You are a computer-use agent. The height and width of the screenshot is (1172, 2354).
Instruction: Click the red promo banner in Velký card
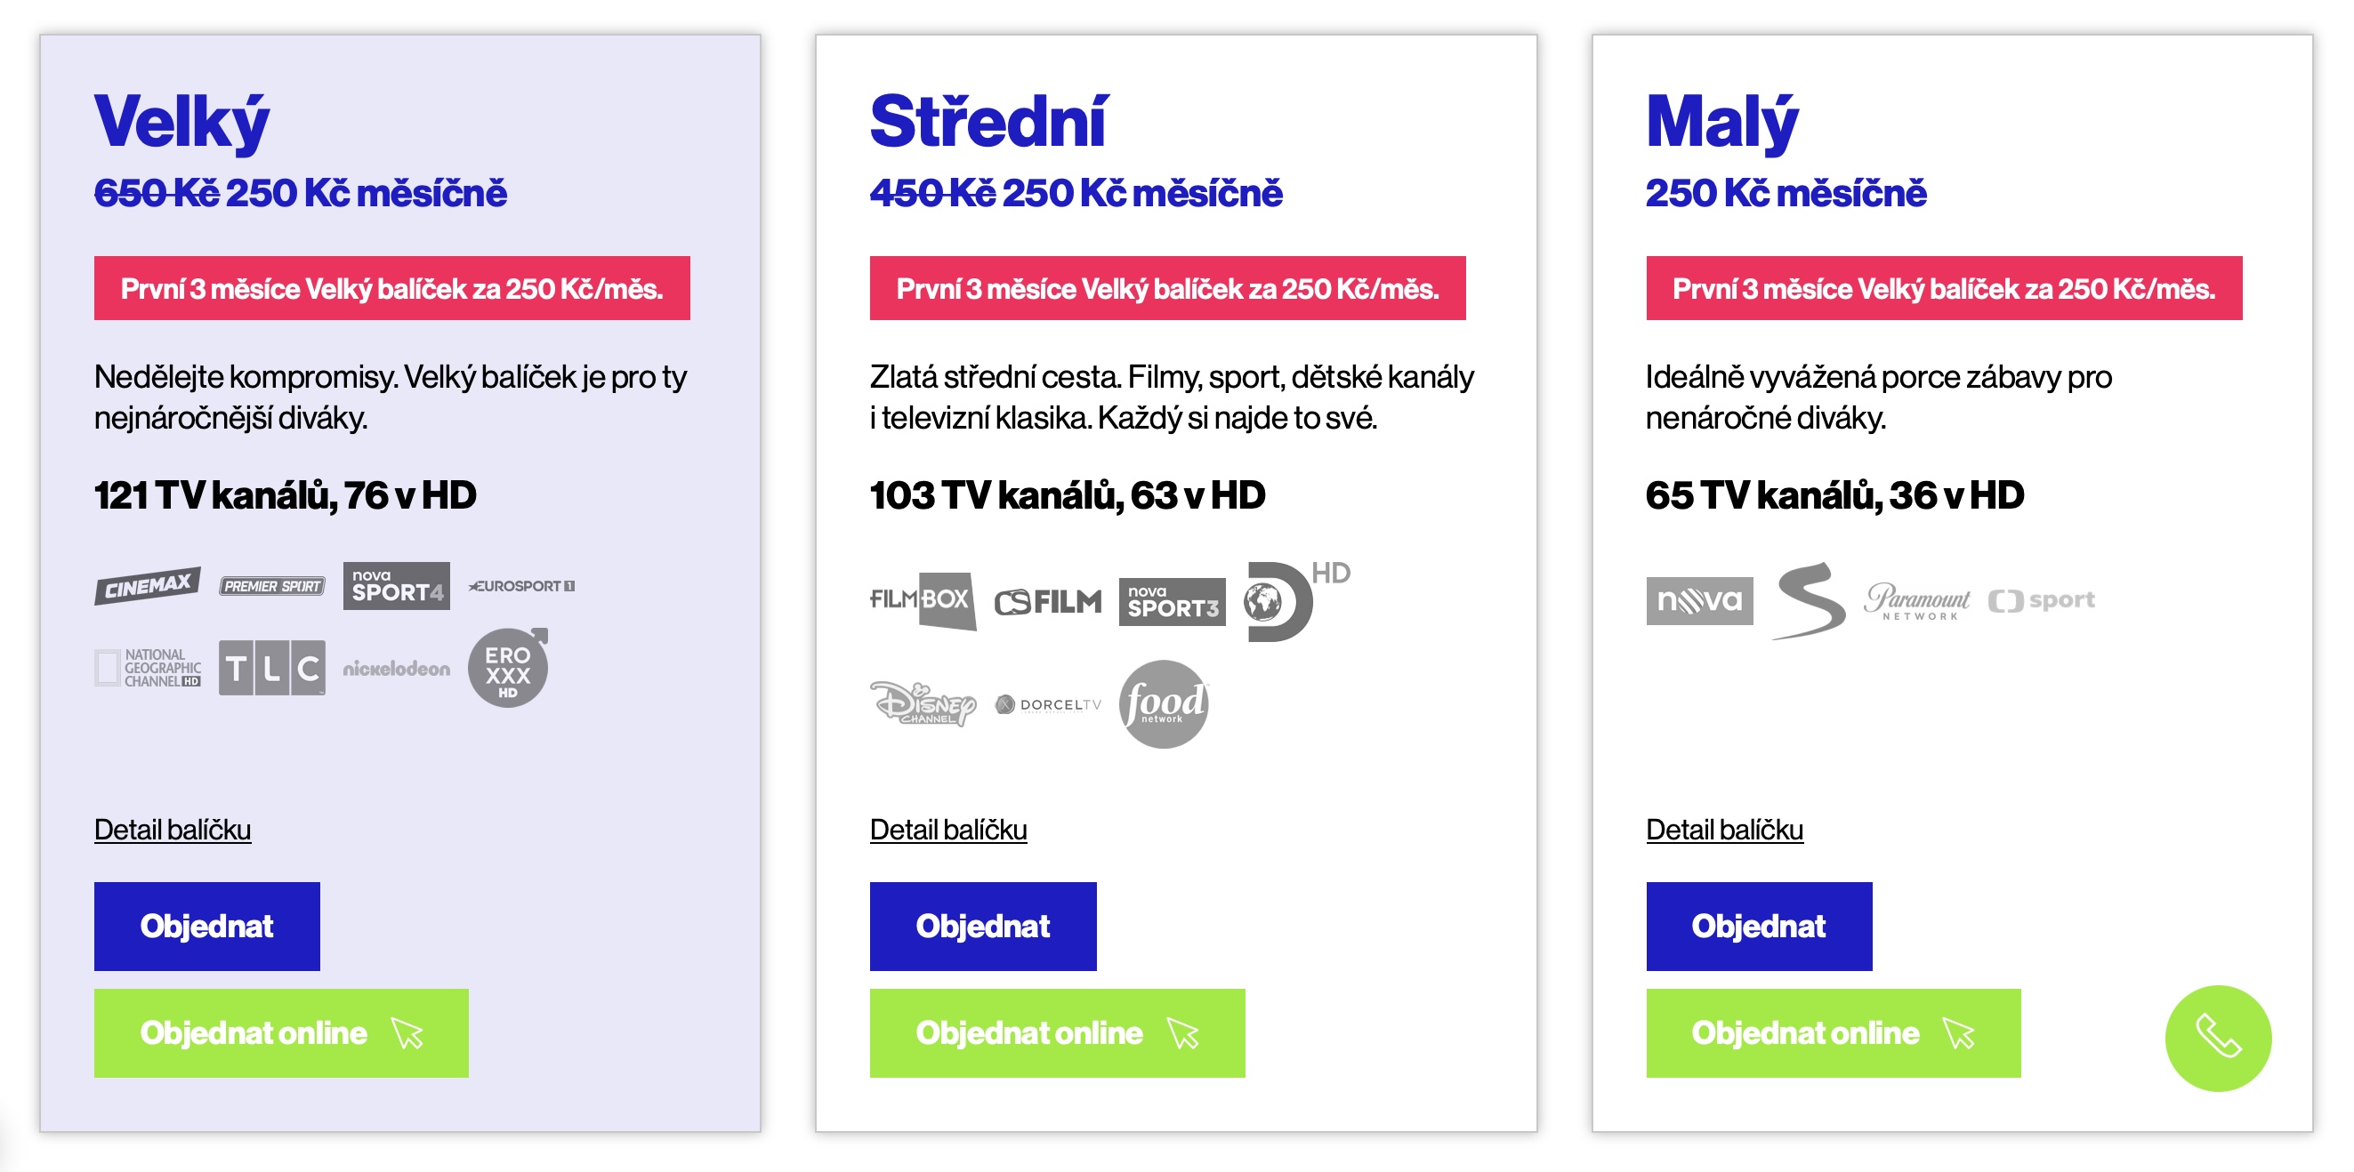tap(391, 289)
